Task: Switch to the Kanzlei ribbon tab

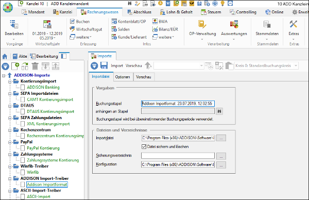Action: [63, 12]
